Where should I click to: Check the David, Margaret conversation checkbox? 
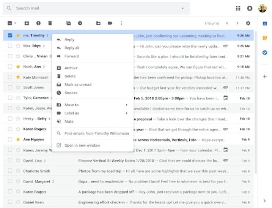click(10, 181)
